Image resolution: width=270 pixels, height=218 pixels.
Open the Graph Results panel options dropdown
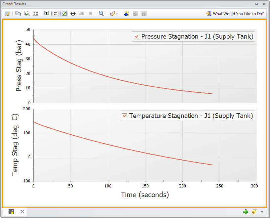click(256, 4)
